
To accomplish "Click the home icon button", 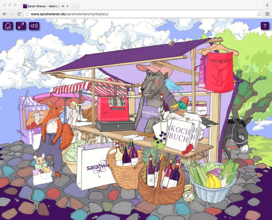I will (8, 26).
